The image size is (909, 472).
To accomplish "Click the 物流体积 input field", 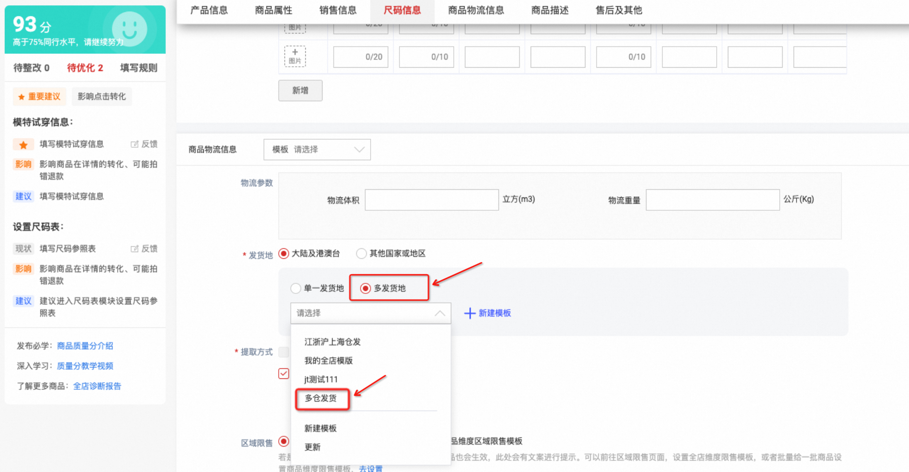I will pyautogui.click(x=432, y=200).
